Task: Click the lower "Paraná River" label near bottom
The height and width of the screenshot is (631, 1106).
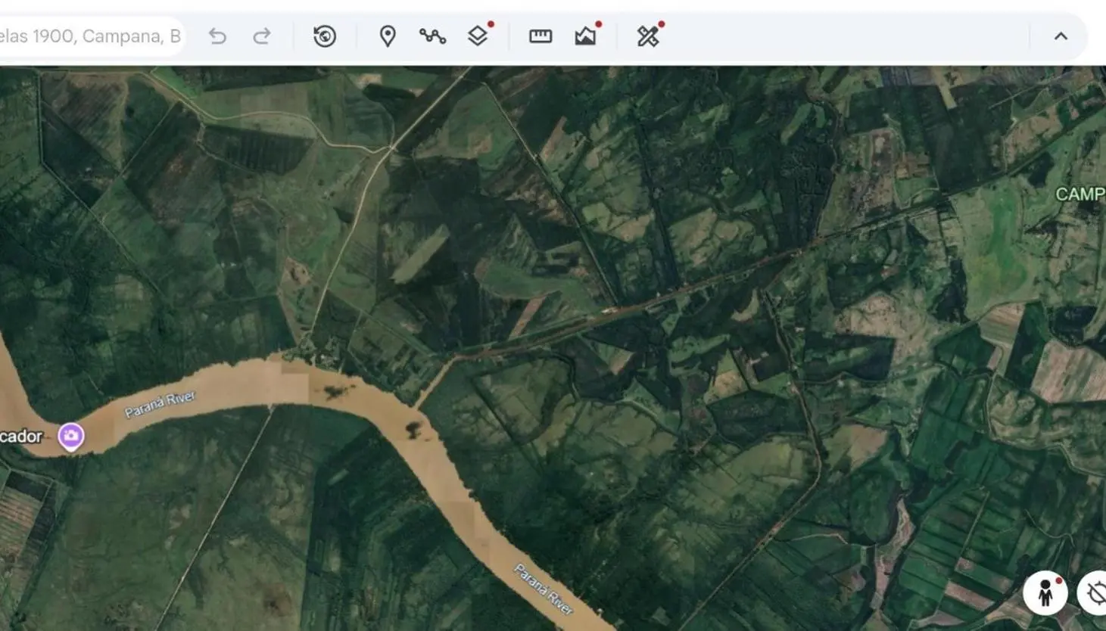Action: click(x=544, y=589)
